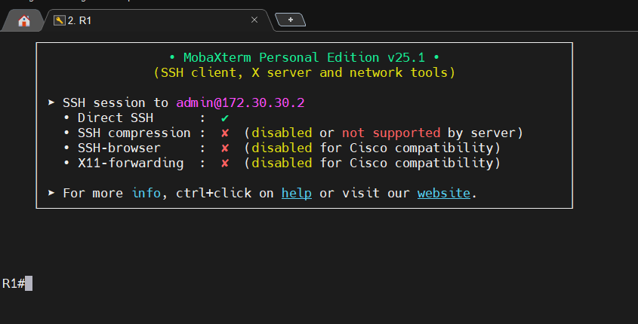Viewport: 638px width, 324px height.
Task: Click the "SSH-browser" label
Action: click(x=119, y=148)
